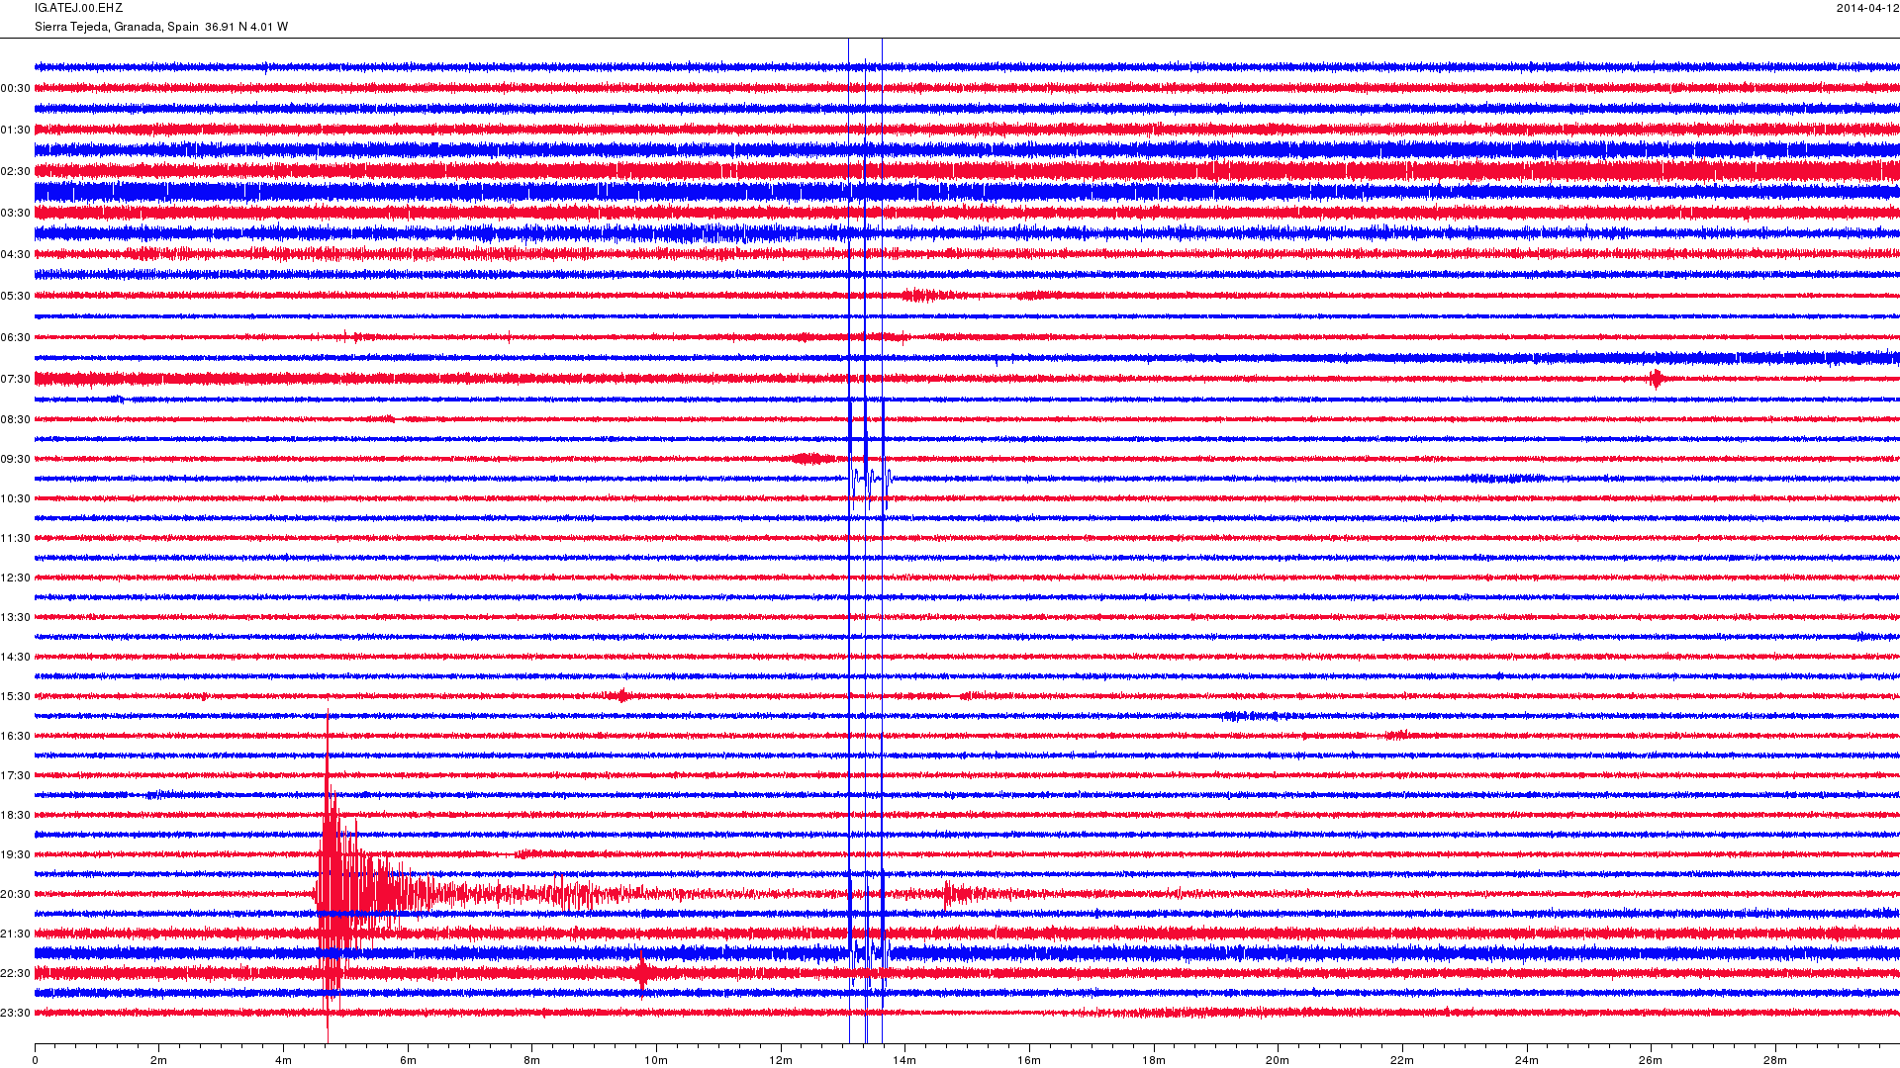Click the 11:30 time label
The height and width of the screenshot is (1068, 1900).
pyautogui.click(x=15, y=538)
